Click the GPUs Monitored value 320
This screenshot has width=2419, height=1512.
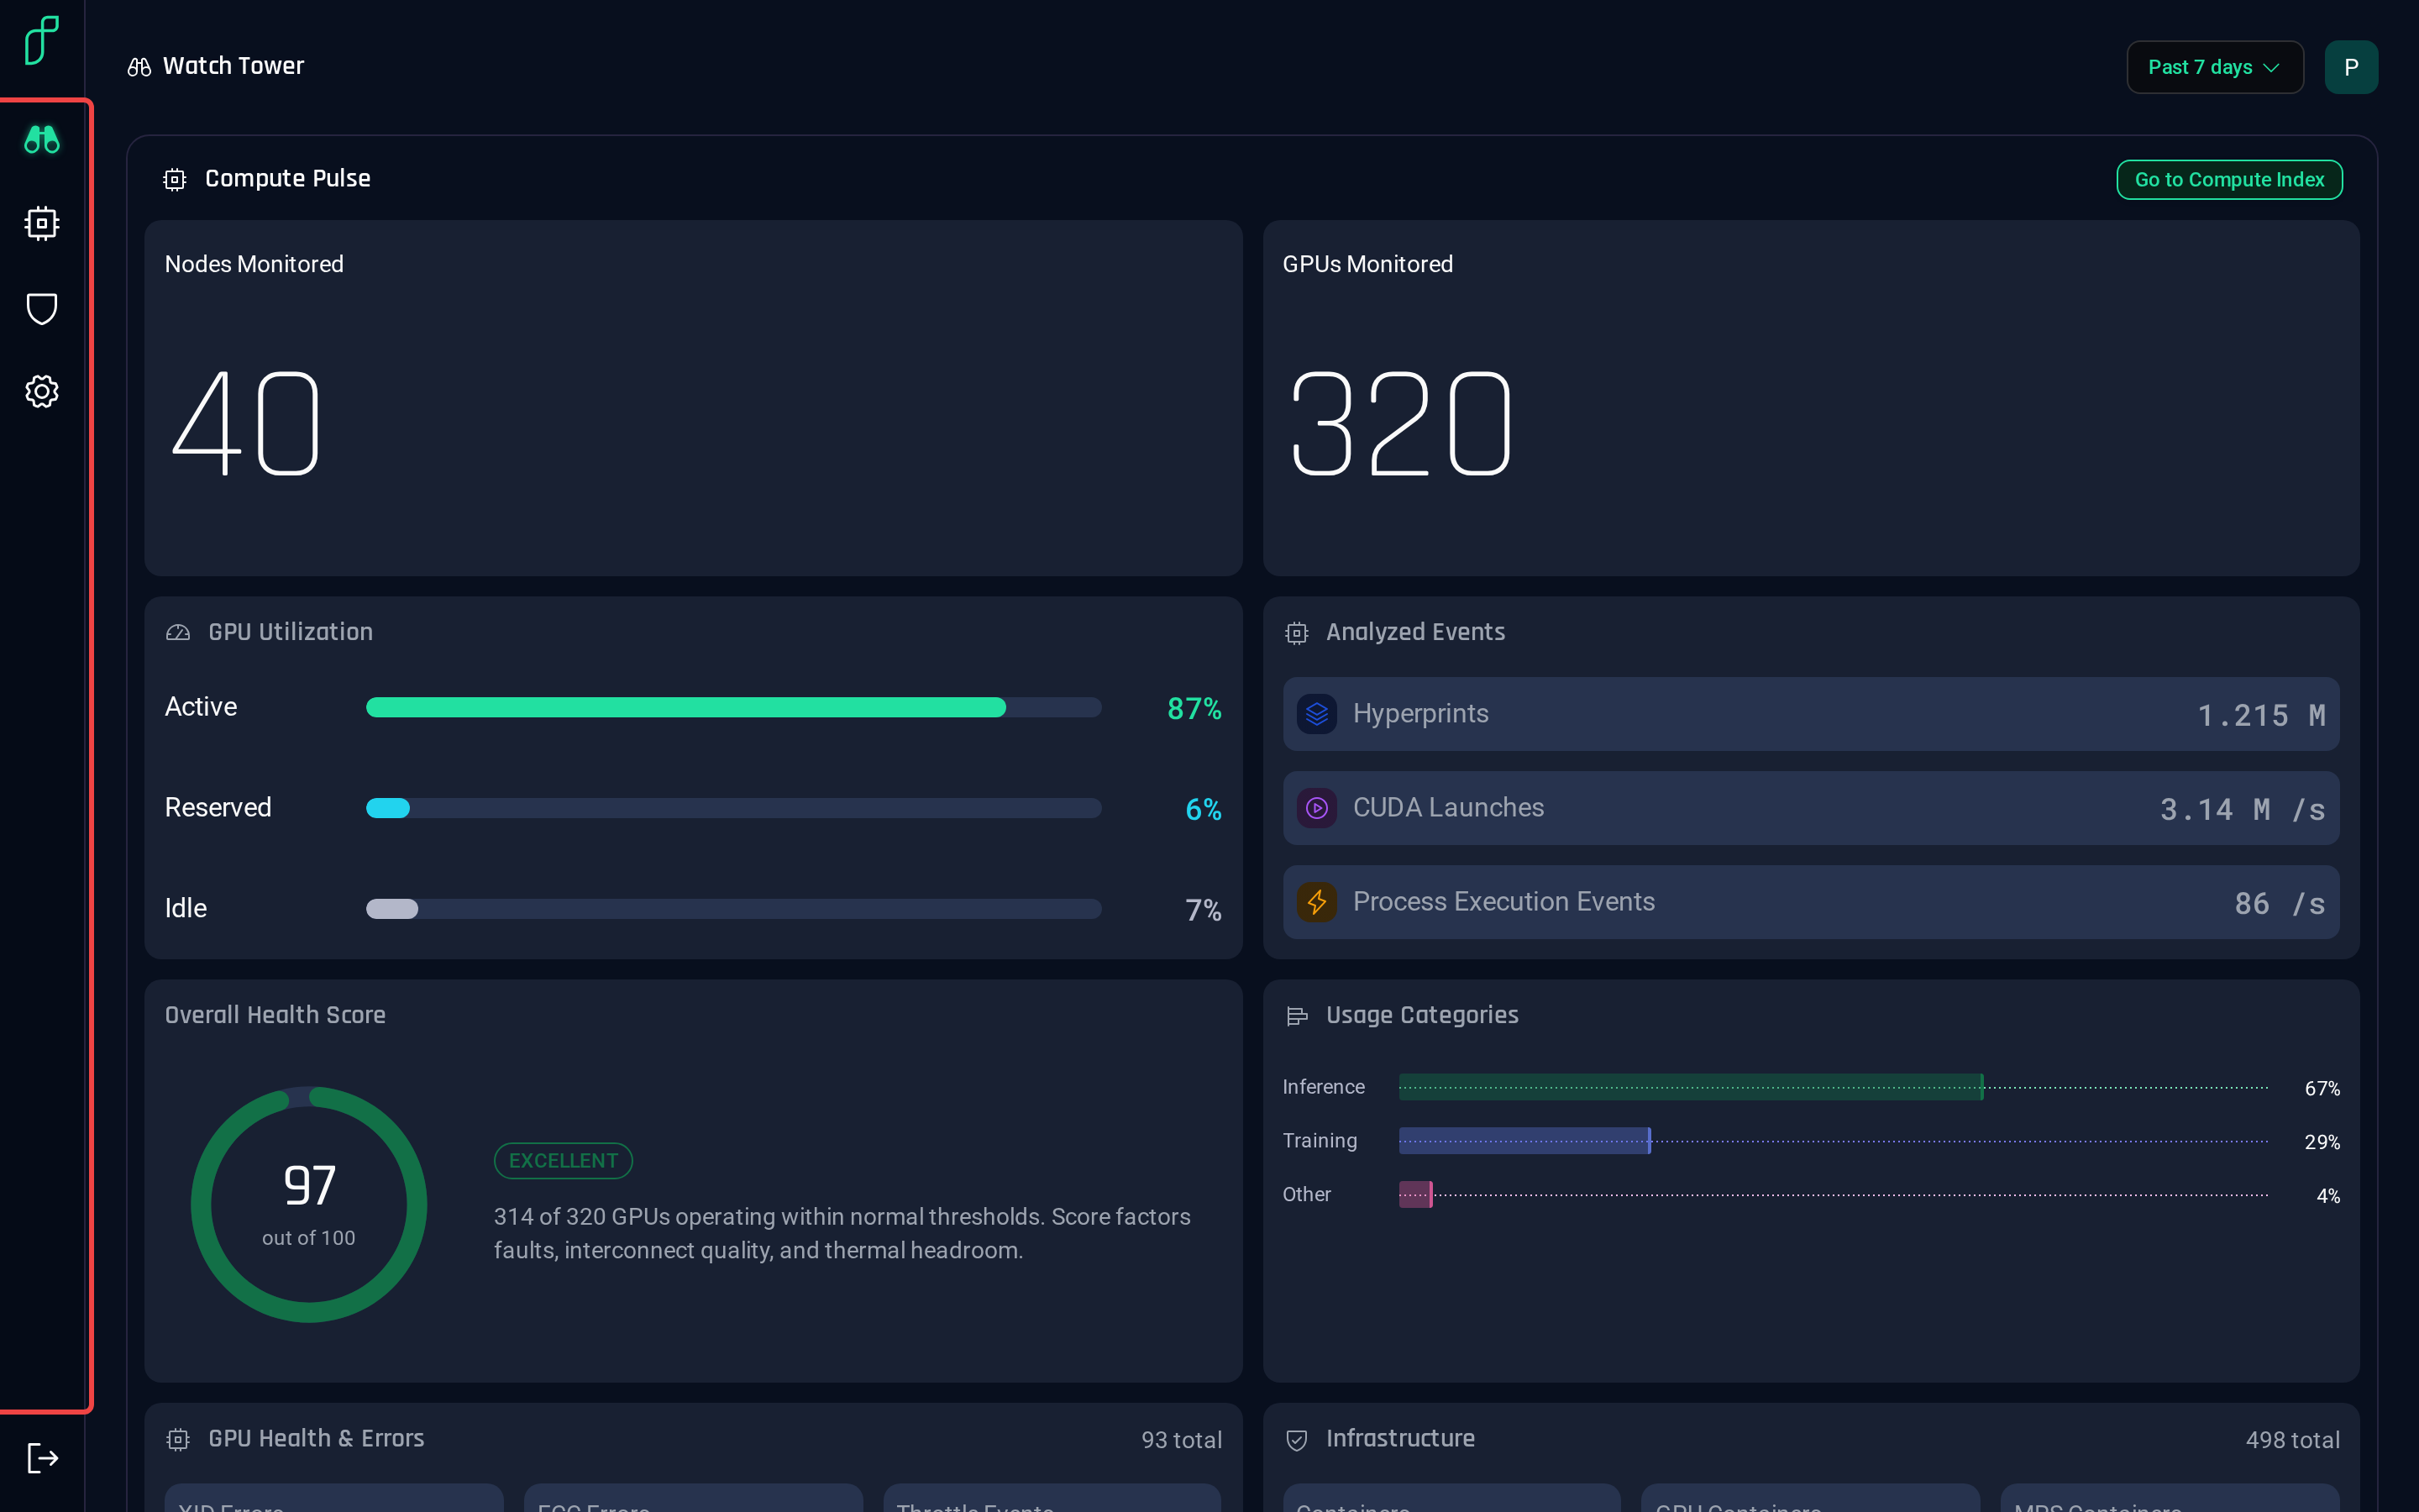pyautogui.click(x=1400, y=423)
